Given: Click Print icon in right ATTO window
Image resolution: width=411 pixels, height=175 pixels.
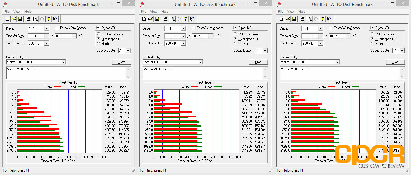Looking at the screenshot, I should [303, 19].
